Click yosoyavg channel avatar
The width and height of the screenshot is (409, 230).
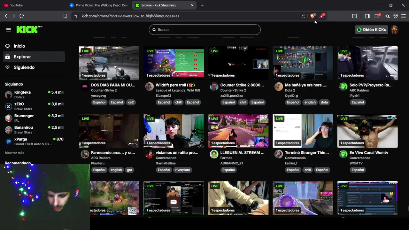(85, 87)
